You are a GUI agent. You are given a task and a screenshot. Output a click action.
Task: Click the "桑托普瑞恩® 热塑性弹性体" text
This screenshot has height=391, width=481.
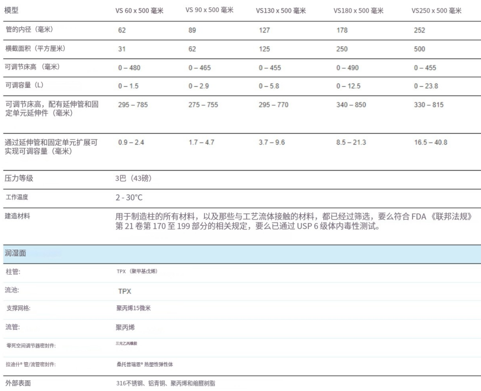tap(145, 364)
